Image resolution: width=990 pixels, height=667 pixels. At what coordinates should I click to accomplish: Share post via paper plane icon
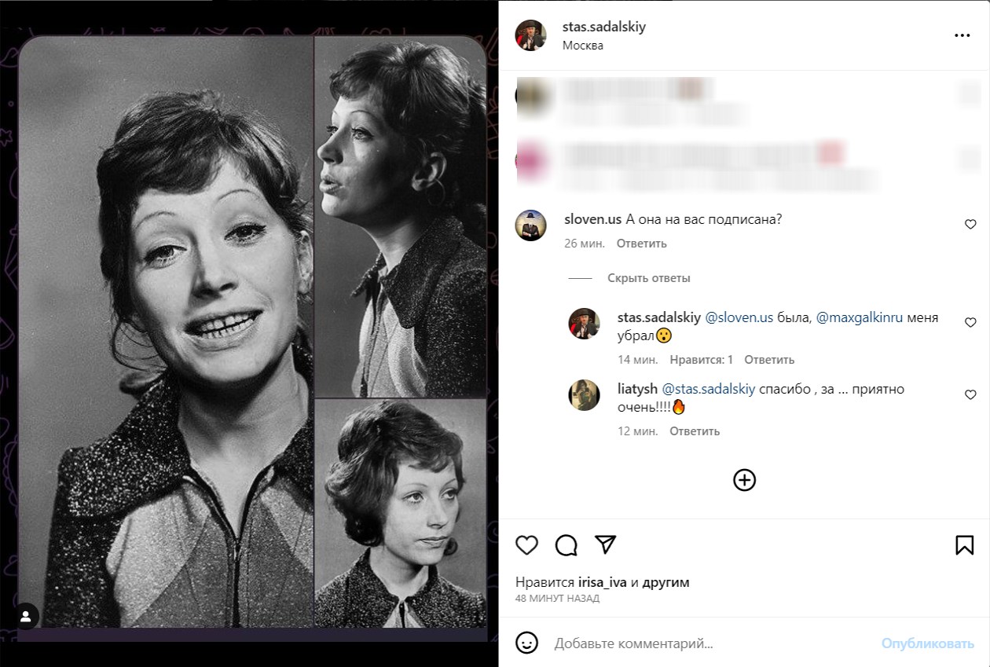pyautogui.click(x=605, y=544)
